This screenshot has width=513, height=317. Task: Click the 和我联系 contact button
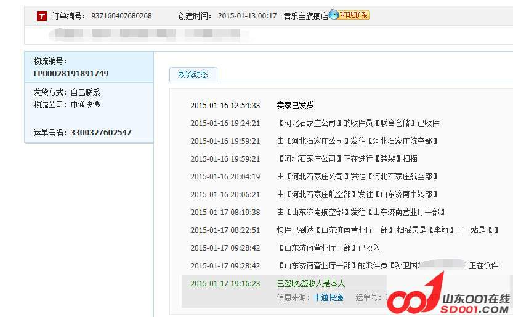(354, 15)
